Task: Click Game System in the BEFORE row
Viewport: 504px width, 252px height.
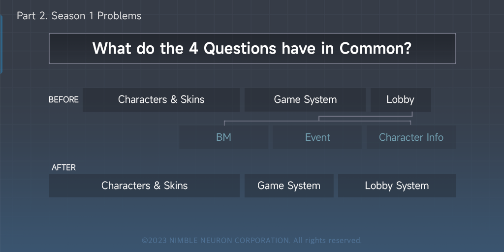Action: coord(305,100)
